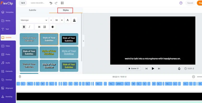
Task: Open the fill background color picker
Action: [74, 20]
